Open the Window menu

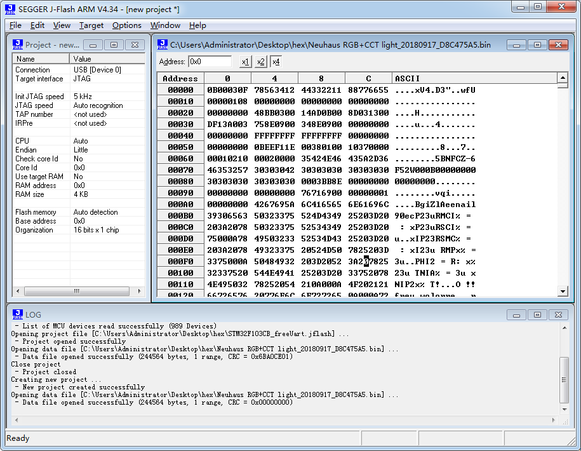[165, 25]
